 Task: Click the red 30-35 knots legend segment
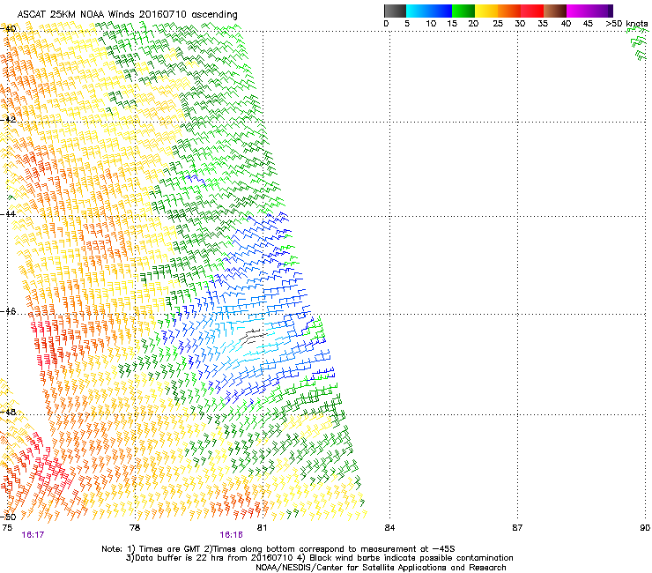coord(532,11)
